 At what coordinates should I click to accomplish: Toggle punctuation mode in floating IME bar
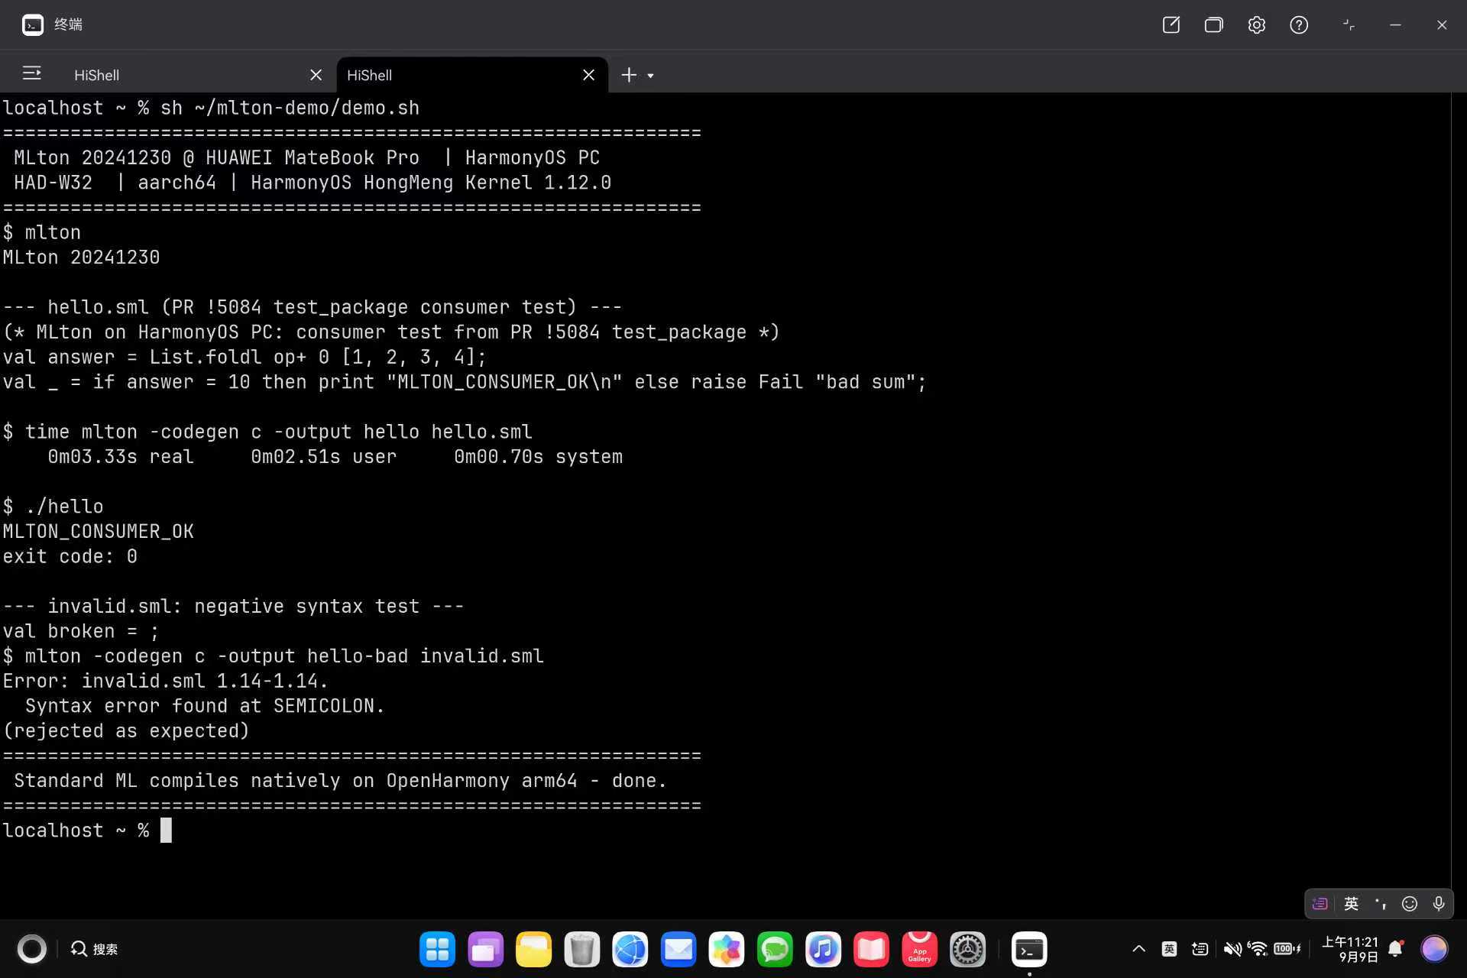[x=1381, y=904]
